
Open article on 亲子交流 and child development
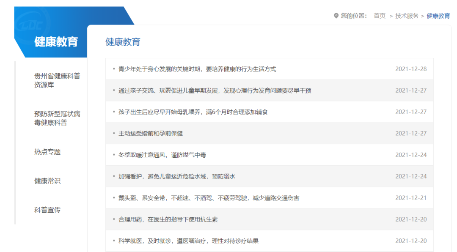pos(215,90)
